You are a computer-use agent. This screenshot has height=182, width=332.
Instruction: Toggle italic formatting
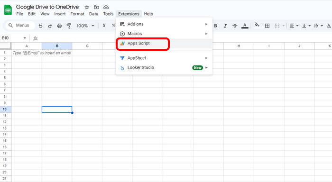[x=225, y=26]
